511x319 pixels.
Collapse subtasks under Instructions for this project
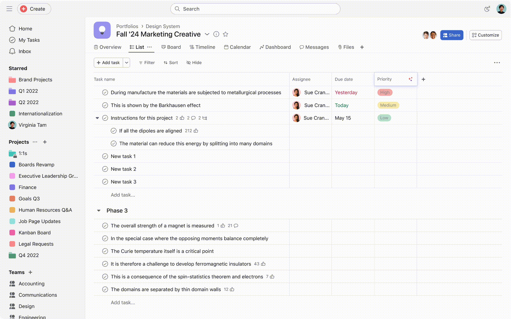[97, 118]
